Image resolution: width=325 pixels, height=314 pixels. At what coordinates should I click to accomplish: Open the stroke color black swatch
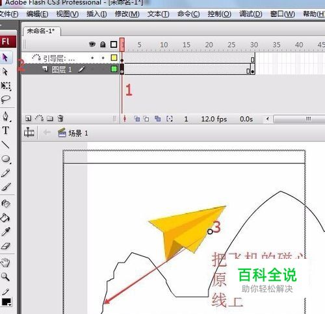pyautogui.click(x=6, y=302)
